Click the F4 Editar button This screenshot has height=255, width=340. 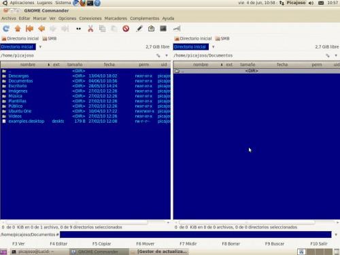click(58, 244)
